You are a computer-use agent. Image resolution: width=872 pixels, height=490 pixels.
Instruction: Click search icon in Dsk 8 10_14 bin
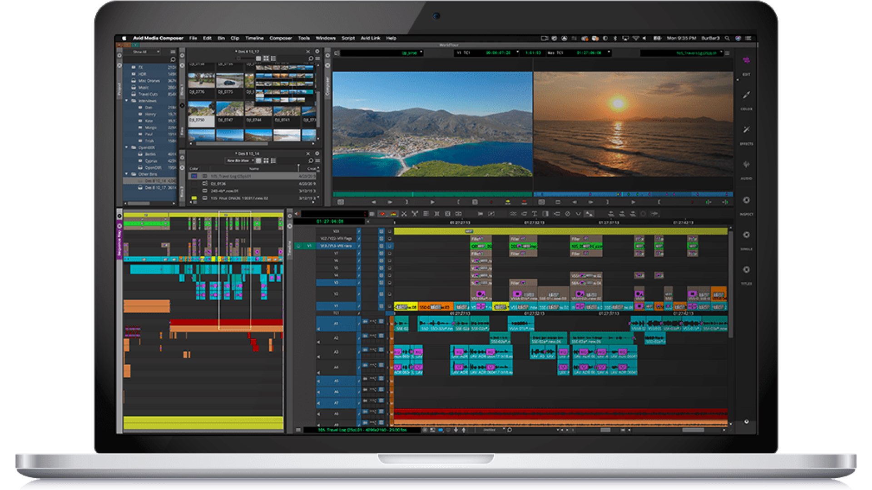311,161
